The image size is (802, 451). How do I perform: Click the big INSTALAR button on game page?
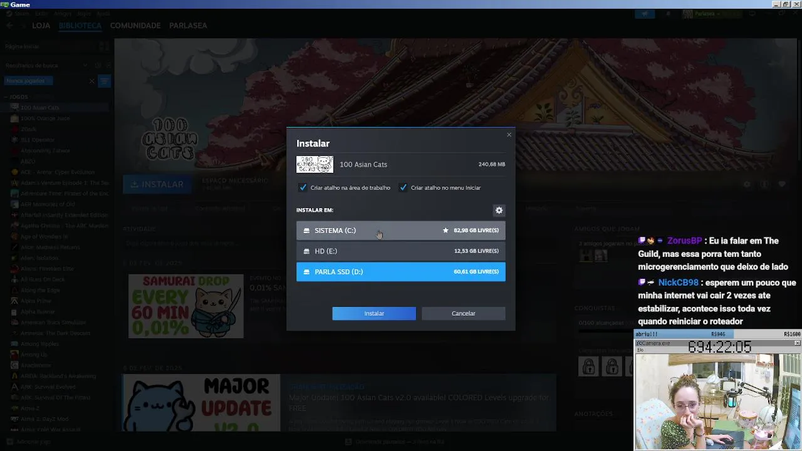[x=157, y=184]
